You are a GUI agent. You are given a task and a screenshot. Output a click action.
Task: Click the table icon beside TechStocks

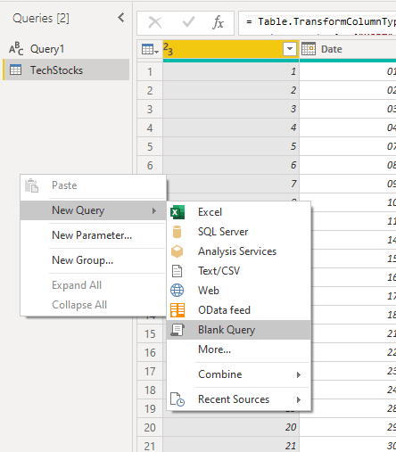pyautogui.click(x=15, y=70)
